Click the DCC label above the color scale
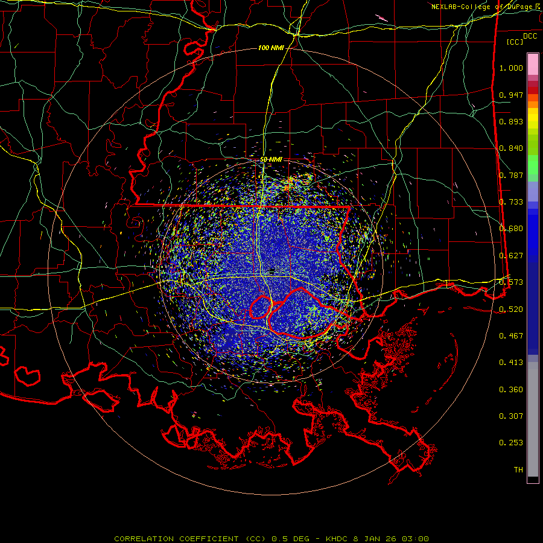 coord(530,36)
